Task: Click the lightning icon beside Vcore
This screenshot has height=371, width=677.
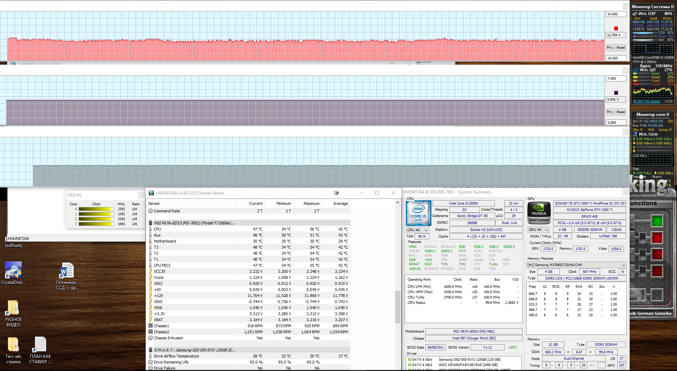Action: pos(151,277)
